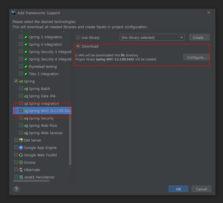Click the Hibernate icon
Image resolution: width=223 pixels, height=203 pixels.
21,170
